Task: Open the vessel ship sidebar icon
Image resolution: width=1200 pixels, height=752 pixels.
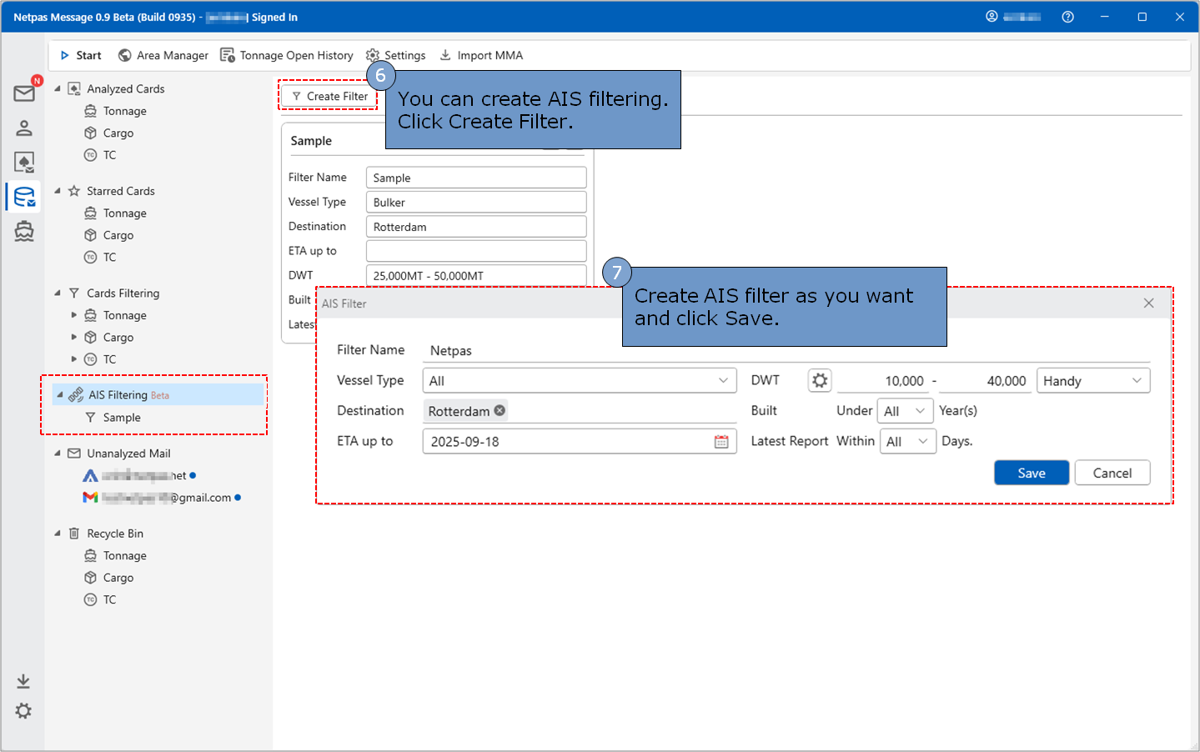Action: click(x=24, y=231)
